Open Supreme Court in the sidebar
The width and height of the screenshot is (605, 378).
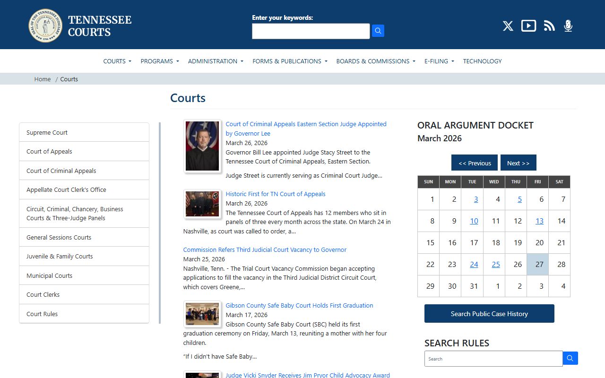[84, 132]
